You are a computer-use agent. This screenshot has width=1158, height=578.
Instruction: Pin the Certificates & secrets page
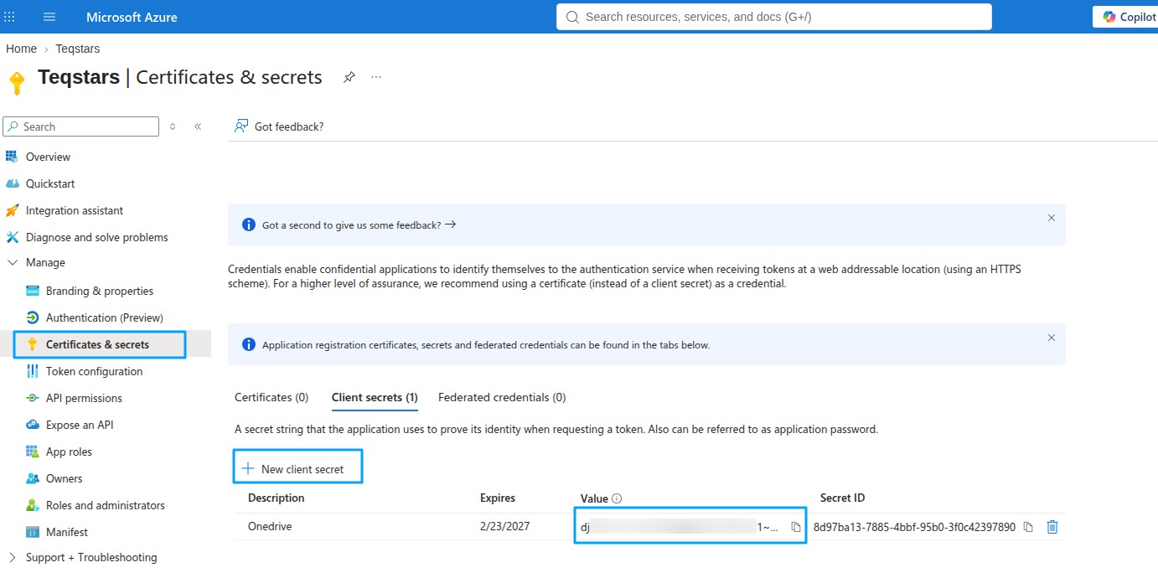349,77
